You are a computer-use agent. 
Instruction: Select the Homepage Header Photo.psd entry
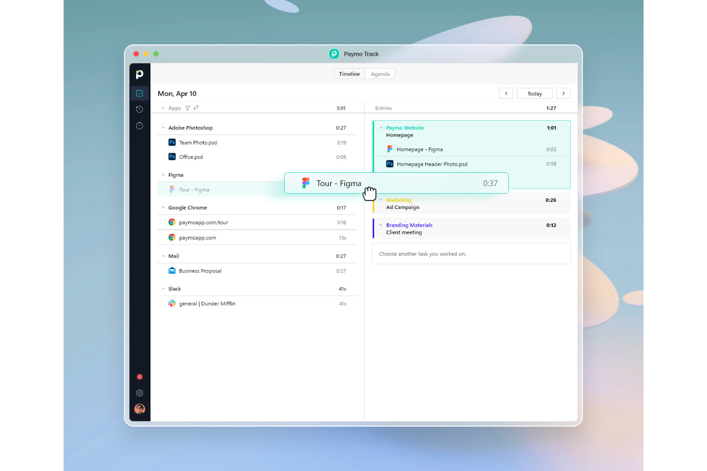click(432, 164)
